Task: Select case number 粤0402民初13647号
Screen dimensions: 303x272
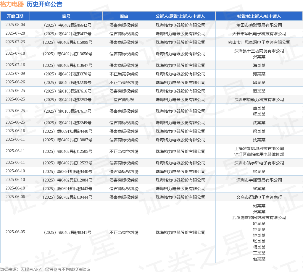Action: 67,65
